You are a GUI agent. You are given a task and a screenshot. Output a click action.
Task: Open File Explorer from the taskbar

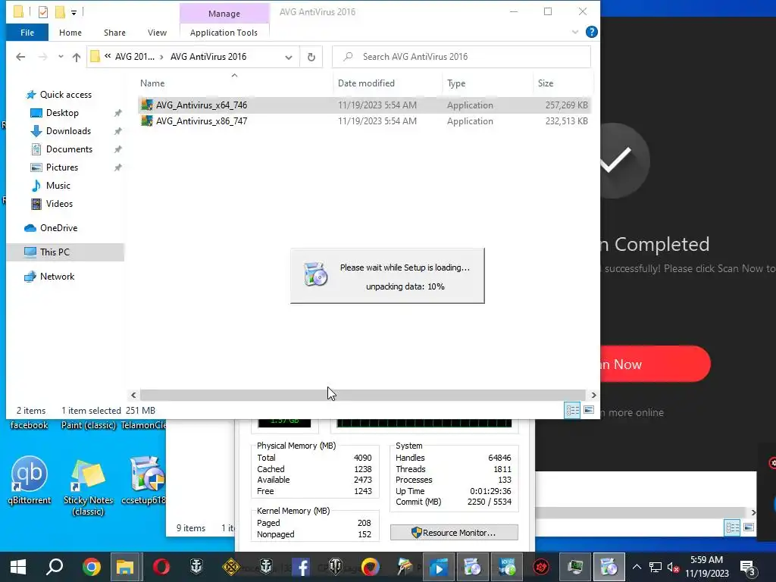[126, 567]
